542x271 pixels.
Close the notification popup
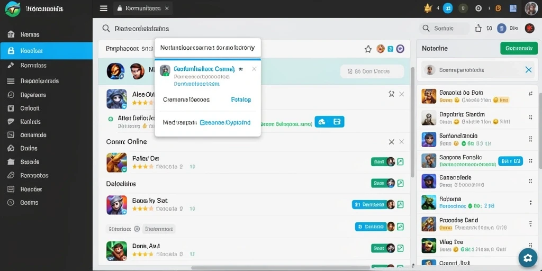pyautogui.click(x=254, y=69)
